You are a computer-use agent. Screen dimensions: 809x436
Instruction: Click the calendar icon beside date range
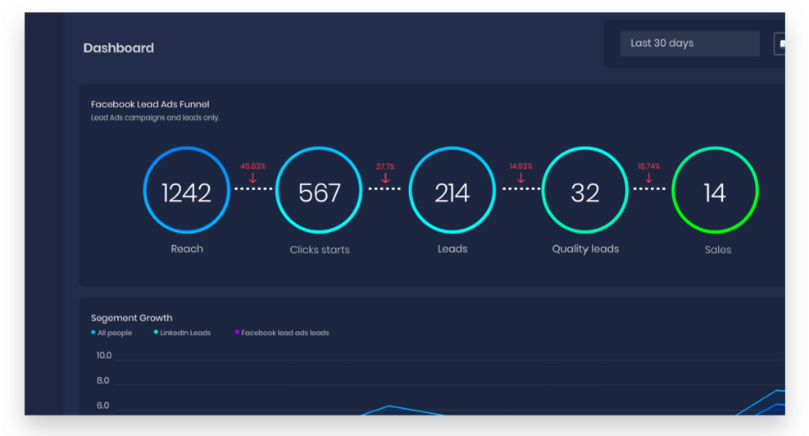[780, 43]
